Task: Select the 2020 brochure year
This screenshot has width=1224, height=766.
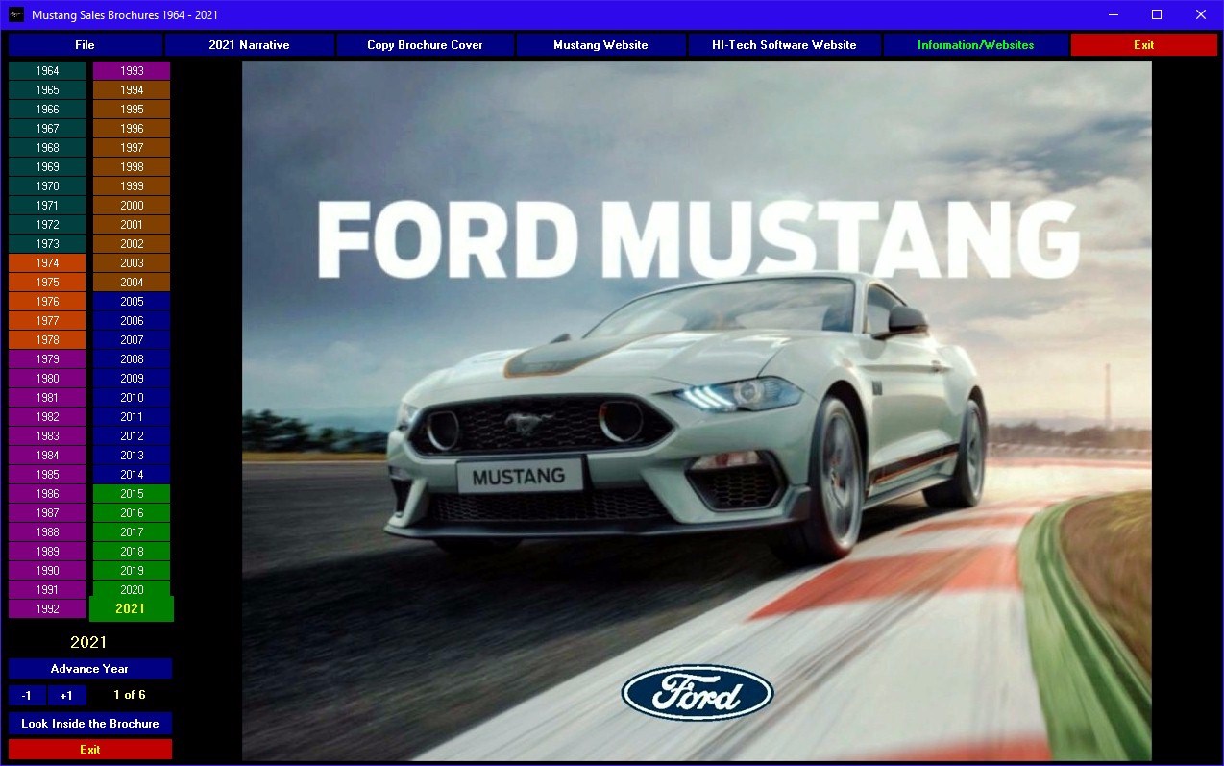Action: click(132, 589)
